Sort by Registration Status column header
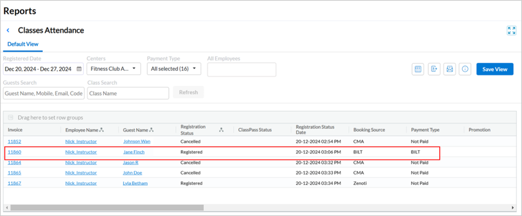 [193, 130]
